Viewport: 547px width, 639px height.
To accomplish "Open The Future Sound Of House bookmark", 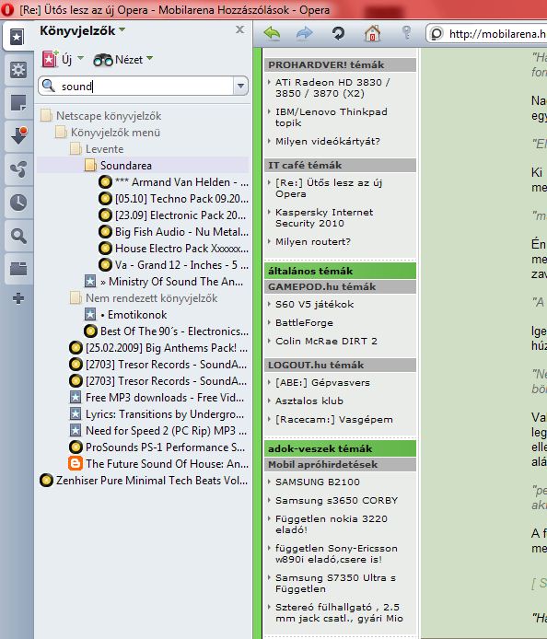I will [158, 464].
